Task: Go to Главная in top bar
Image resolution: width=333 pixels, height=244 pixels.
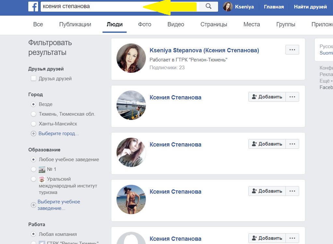Action: [274, 7]
